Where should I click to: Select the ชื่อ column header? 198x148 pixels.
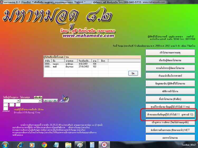(58, 61)
